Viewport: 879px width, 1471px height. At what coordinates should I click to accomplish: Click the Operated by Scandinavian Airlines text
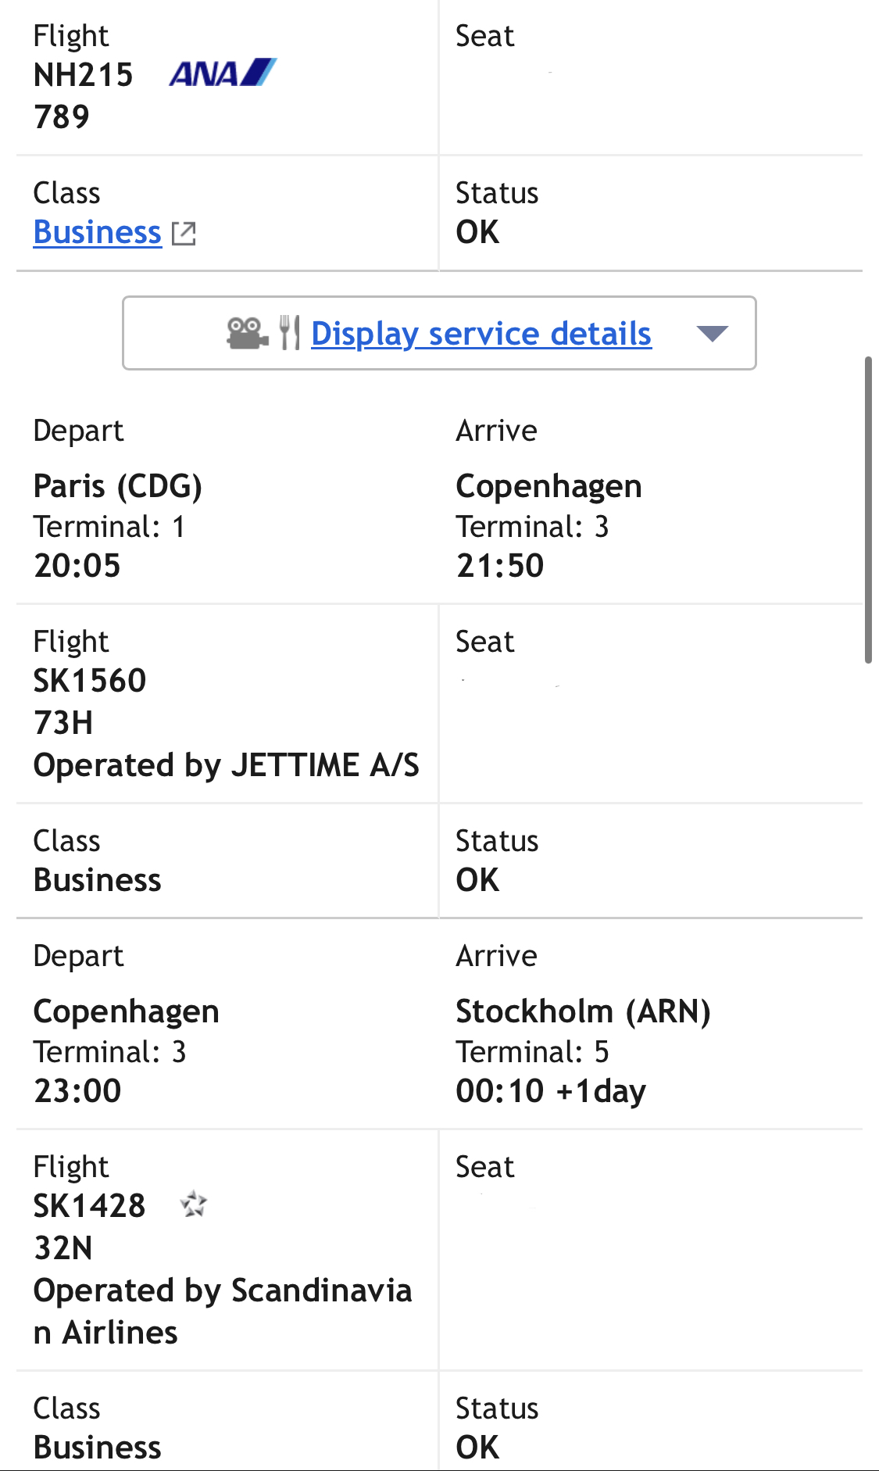pyautogui.click(x=223, y=1311)
